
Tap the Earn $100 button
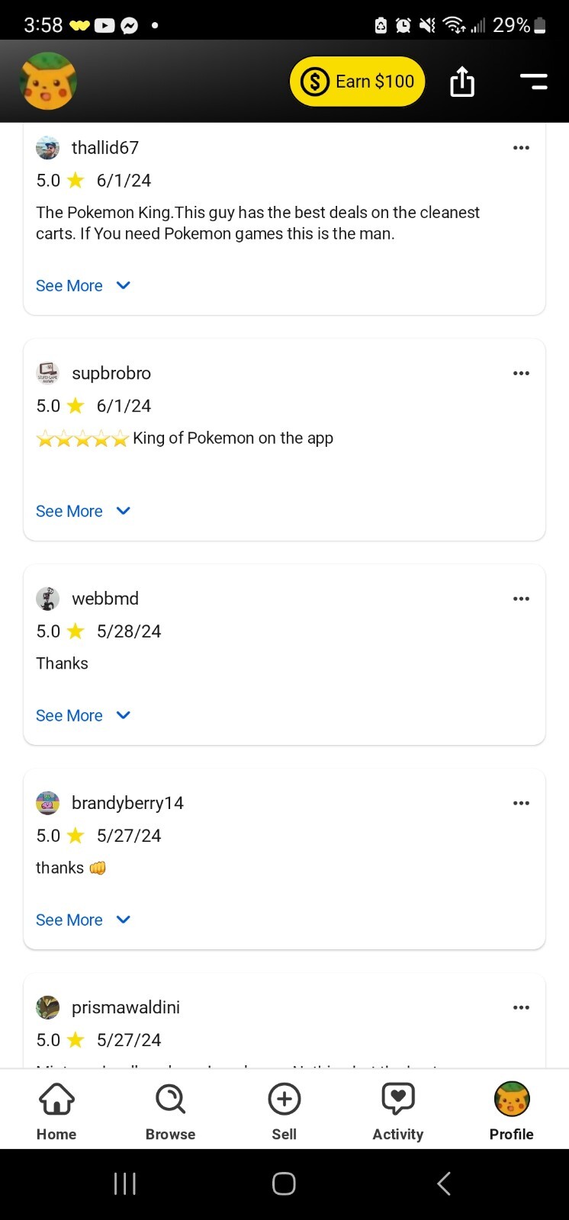[x=357, y=81]
